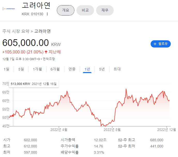Image resolution: width=178 pixels, height=157 pixels.
Task: Click the 45만 y-axis label
Action: point(6,126)
